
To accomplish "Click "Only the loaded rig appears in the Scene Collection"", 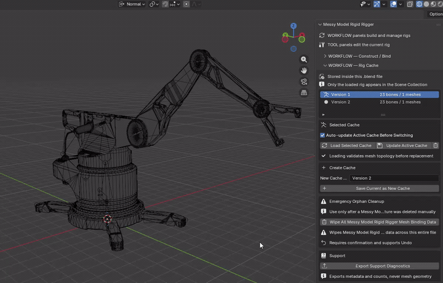I will (377, 85).
